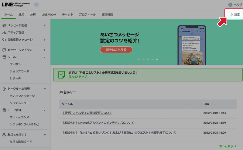Open the ノベルティの価格変更について notice
This screenshot has height=150, width=243.
[x=87, y=113]
